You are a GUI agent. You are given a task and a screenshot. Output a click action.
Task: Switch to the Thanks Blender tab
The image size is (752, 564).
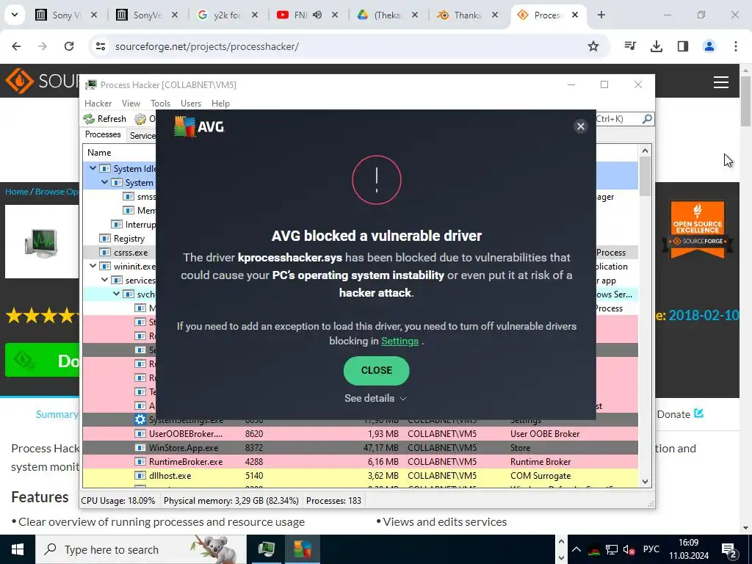(x=467, y=15)
